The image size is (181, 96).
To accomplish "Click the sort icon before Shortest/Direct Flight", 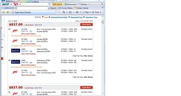I will coord(50,17).
